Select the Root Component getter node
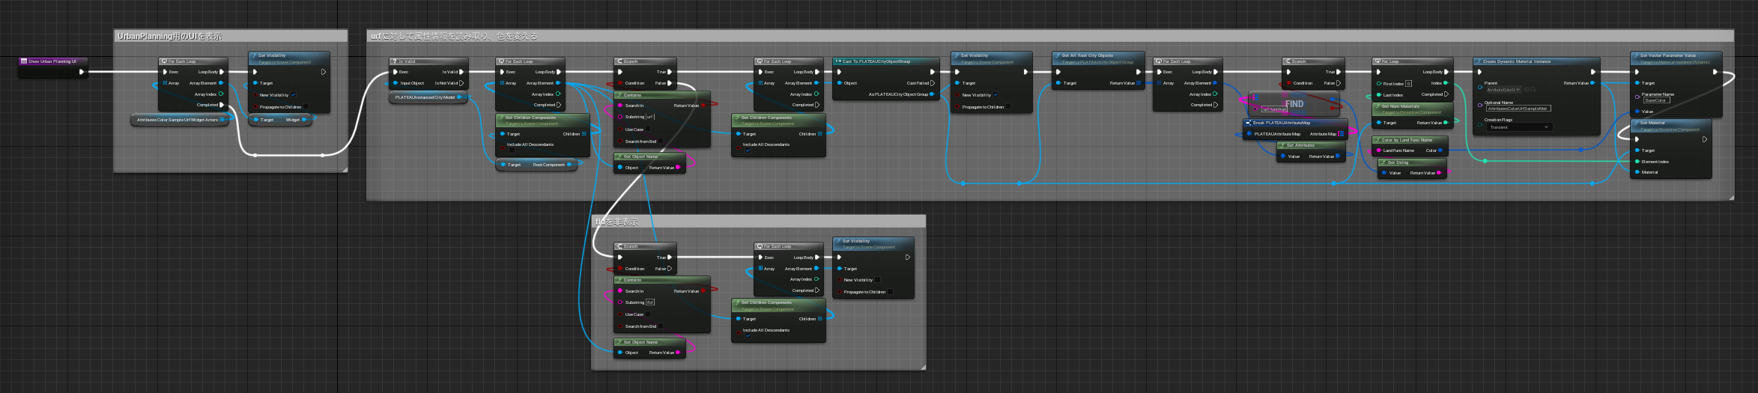Viewport: 1758px width, 393px height. 536,165
